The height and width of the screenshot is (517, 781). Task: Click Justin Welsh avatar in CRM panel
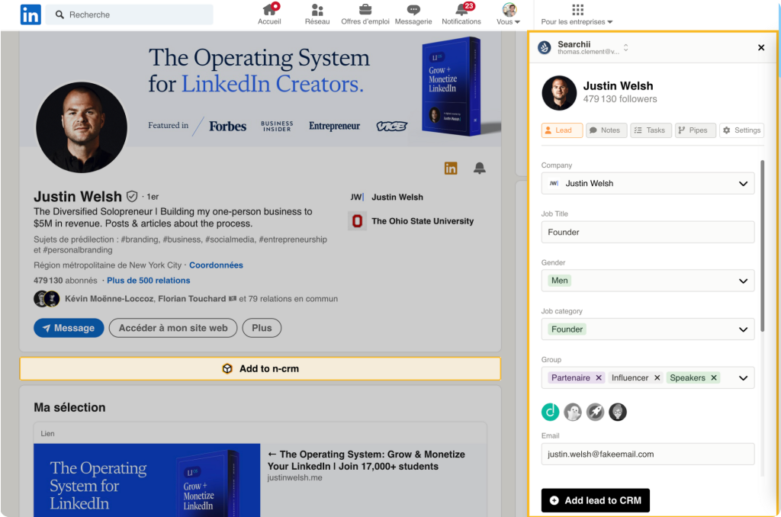point(559,92)
